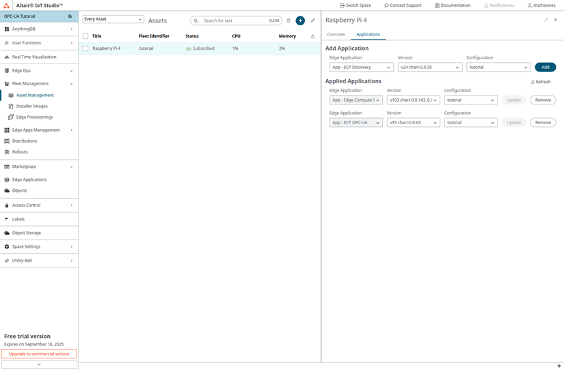Image resolution: width=564 pixels, height=370 pixels.
Task: Click the home icon beside OPC-UA Tutorial
Action: coord(70,16)
